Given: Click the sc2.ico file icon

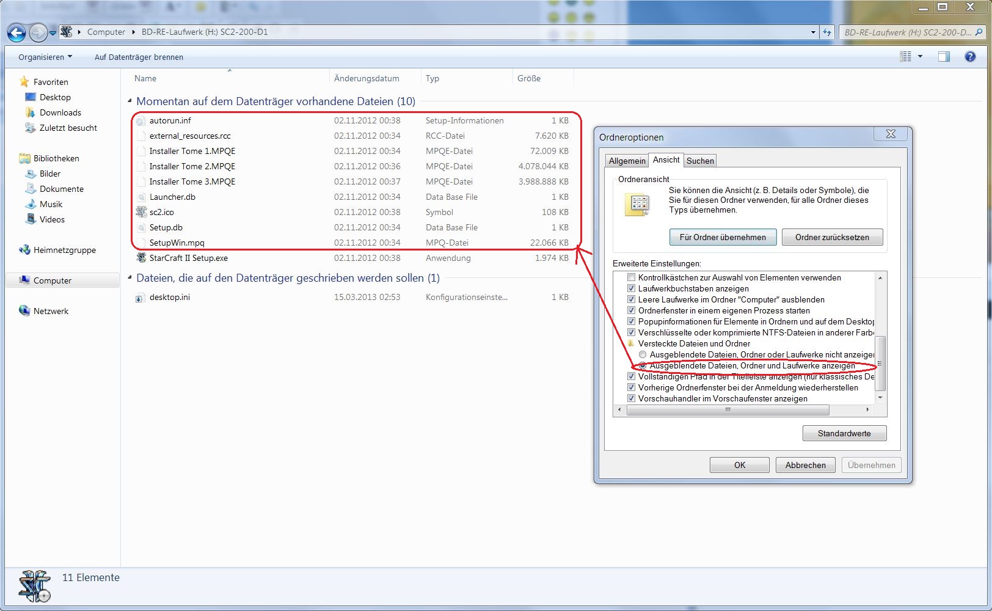Looking at the screenshot, I should [x=141, y=212].
